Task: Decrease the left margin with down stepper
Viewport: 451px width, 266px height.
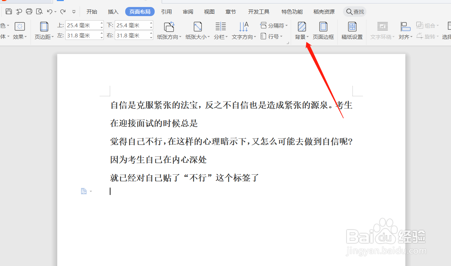Action: tap(101, 37)
